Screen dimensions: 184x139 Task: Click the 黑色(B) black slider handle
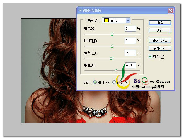116,71
